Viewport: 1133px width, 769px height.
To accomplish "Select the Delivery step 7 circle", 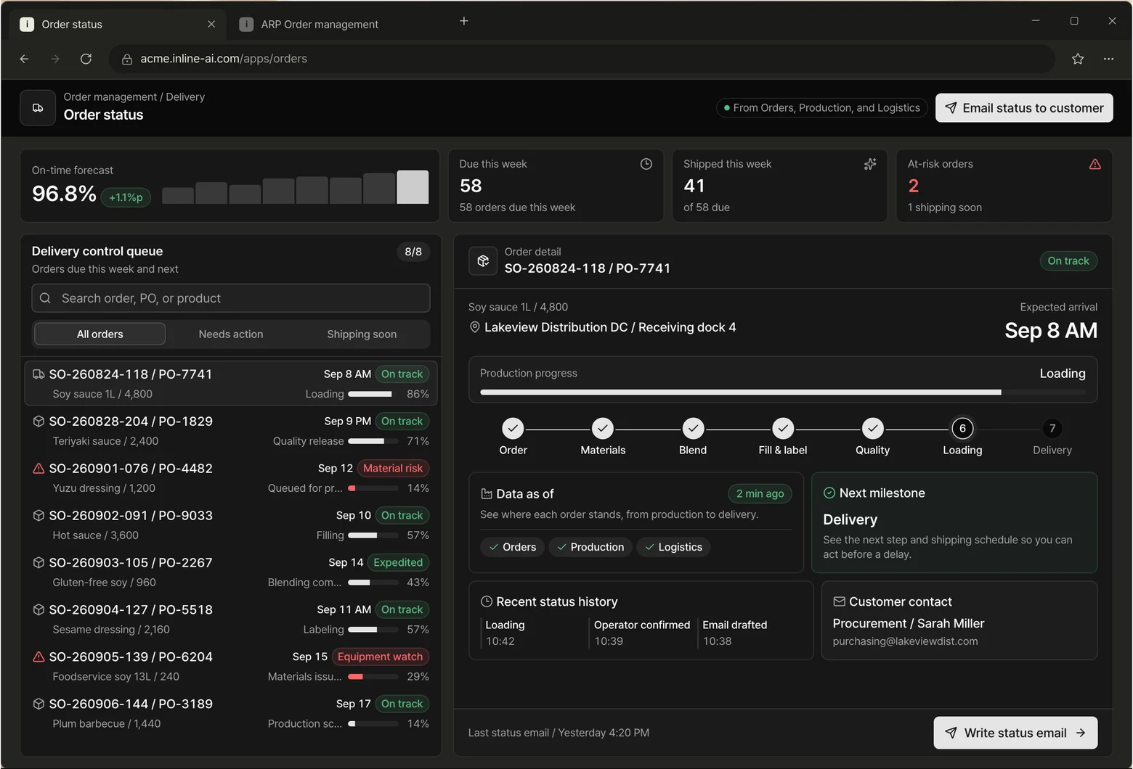I will point(1052,428).
